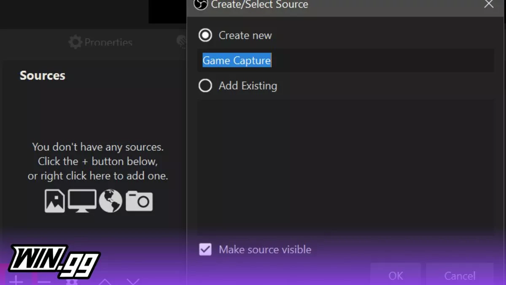Click the camera icon in Sources
Image resolution: width=506 pixels, height=285 pixels.
139,201
